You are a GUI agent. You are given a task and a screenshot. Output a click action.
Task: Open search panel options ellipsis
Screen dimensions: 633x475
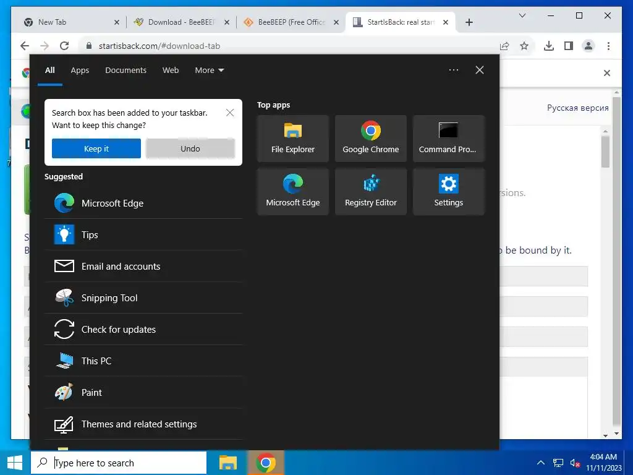click(x=453, y=70)
